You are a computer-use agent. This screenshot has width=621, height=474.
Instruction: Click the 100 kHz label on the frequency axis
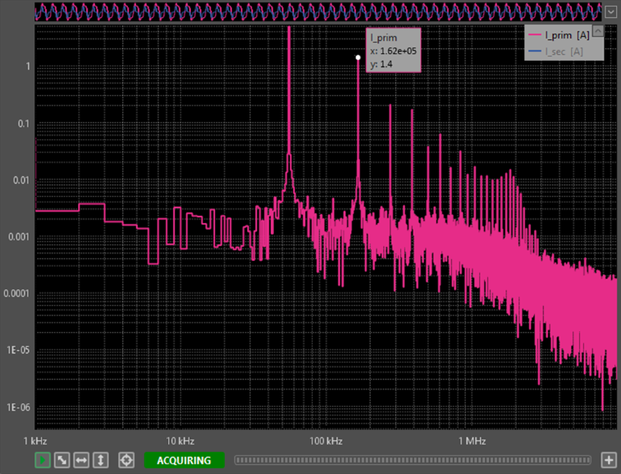pyautogui.click(x=326, y=441)
